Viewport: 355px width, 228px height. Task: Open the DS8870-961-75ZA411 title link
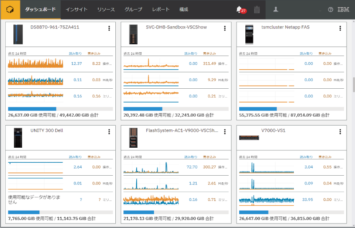tap(55, 27)
